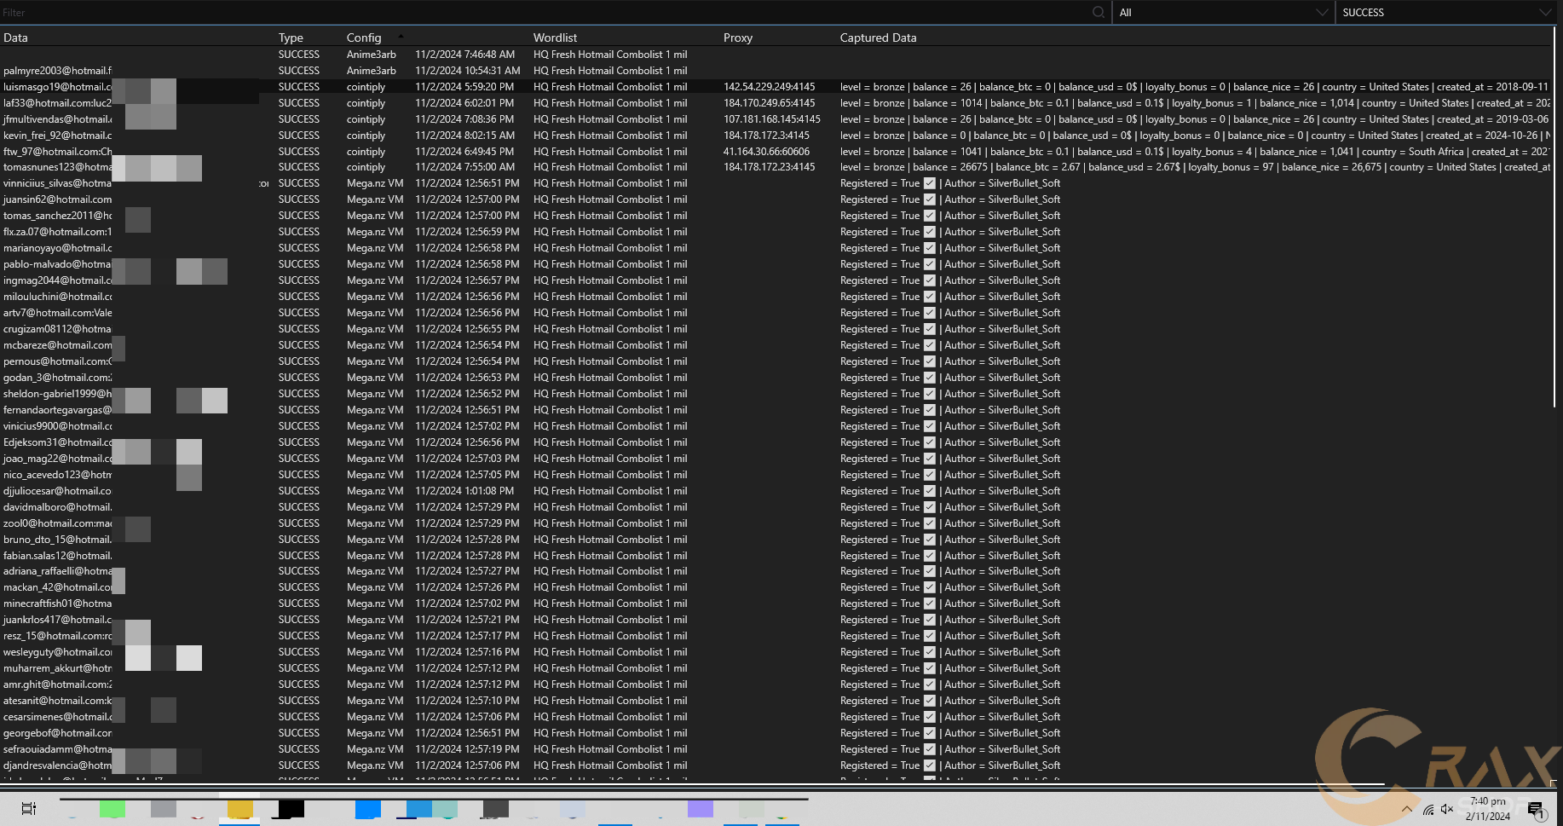Screen dimensions: 1563x826
Task: Click Registered checkbox in 12:56:53 PM row
Action: [930, 378]
